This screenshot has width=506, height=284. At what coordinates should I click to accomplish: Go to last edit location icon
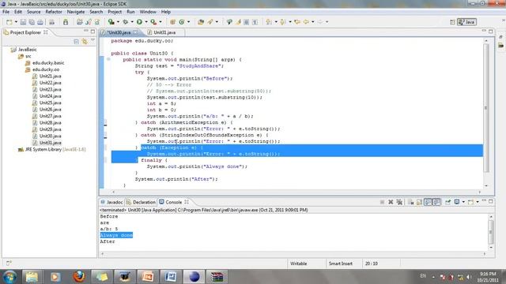coord(297,22)
